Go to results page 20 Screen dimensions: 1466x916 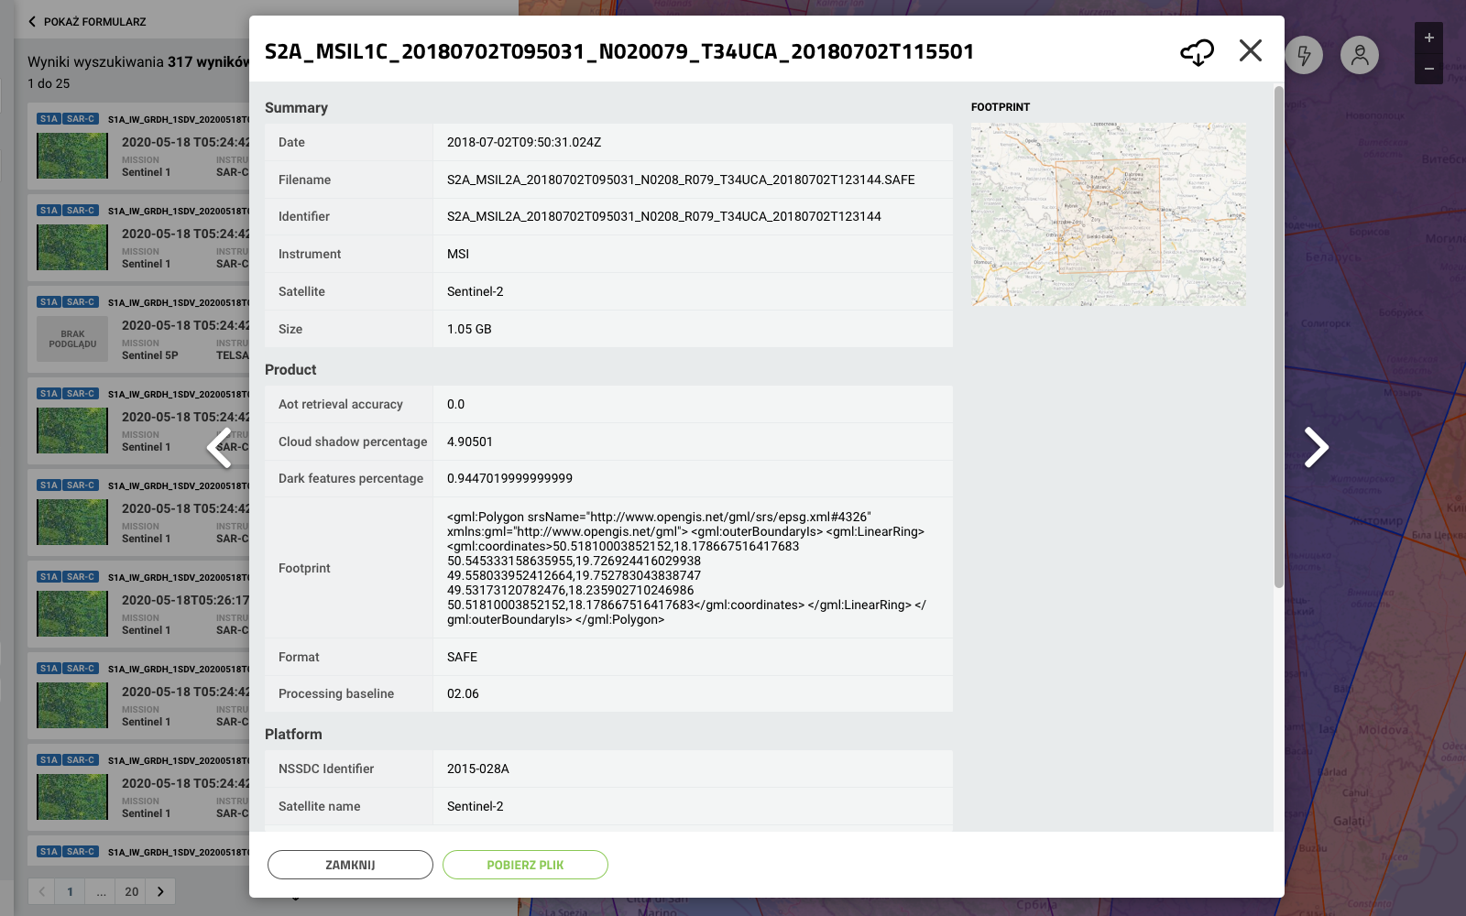coord(132,891)
